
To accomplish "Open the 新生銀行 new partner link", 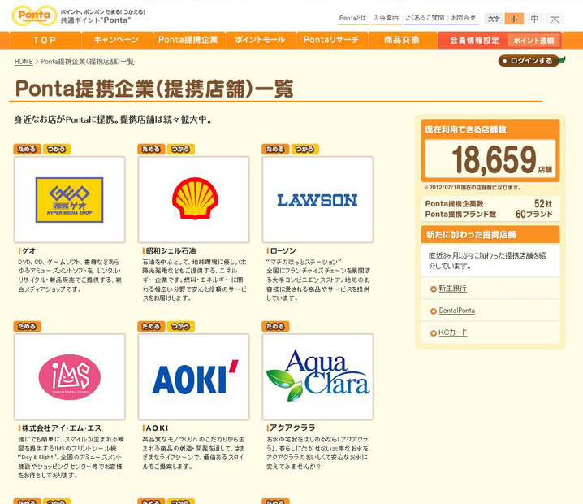I will pos(452,288).
